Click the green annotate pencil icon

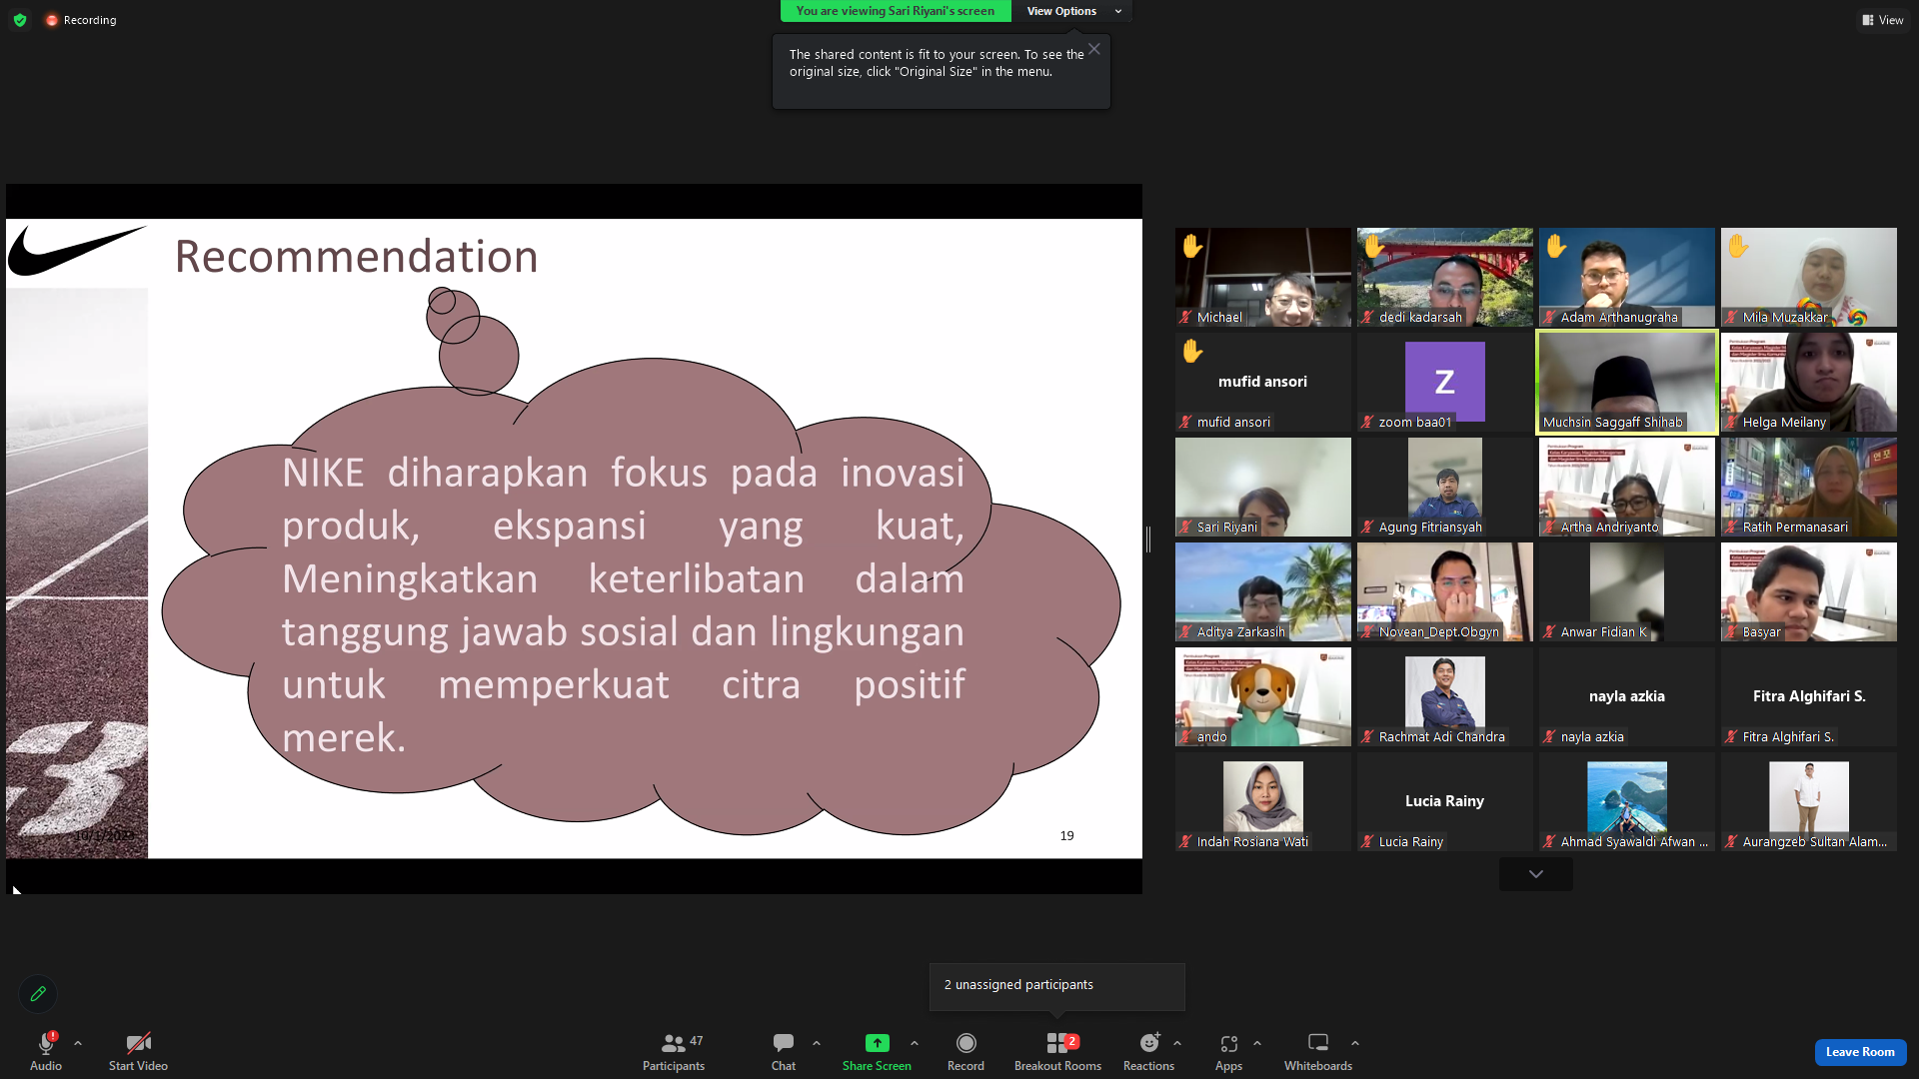38,994
